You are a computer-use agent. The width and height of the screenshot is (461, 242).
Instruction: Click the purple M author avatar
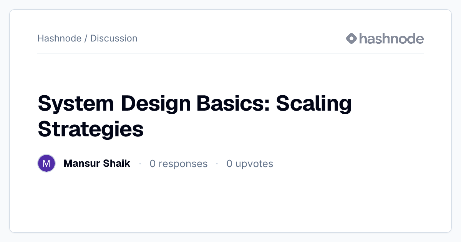point(46,164)
